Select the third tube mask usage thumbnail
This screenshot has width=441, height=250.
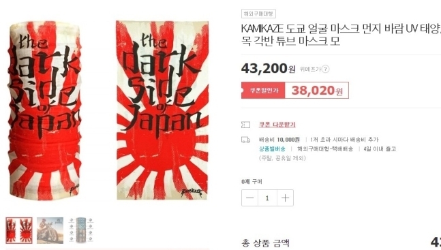click(81, 230)
